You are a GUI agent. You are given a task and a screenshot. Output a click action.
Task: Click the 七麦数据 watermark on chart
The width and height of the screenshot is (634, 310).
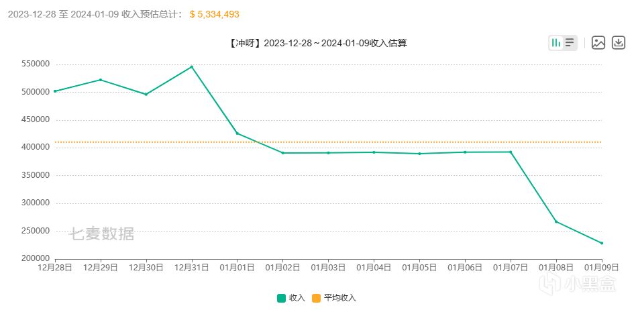click(103, 234)
